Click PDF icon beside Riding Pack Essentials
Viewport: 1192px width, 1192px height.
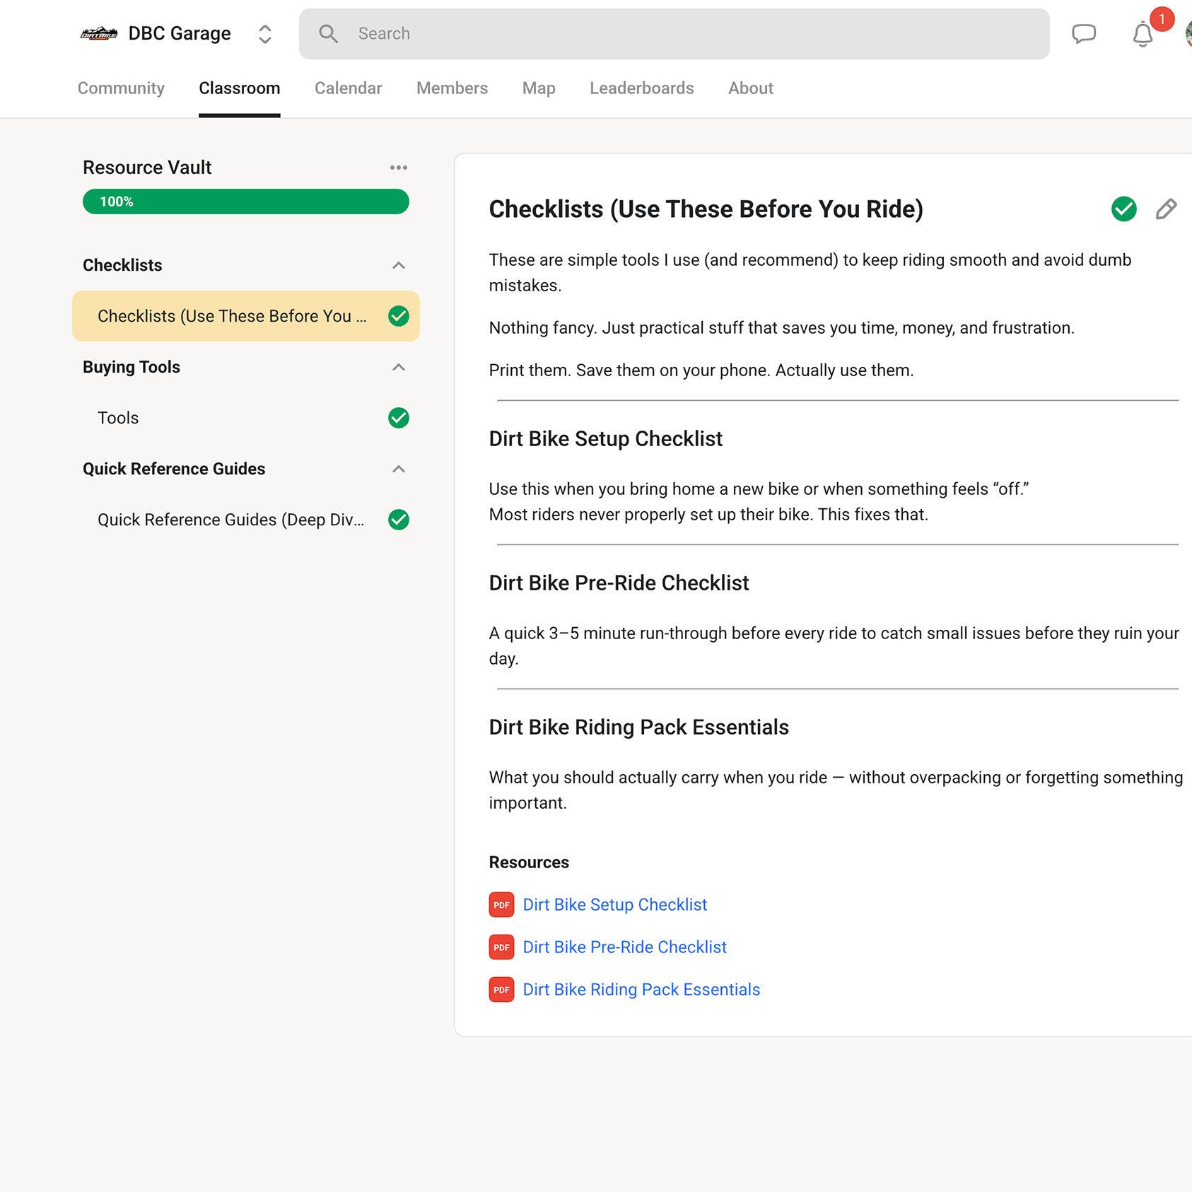tap(501, 990)
